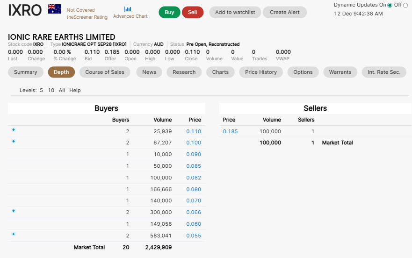Expand buyers at price 0.066
Screen dimensions: 412x258
14,211
